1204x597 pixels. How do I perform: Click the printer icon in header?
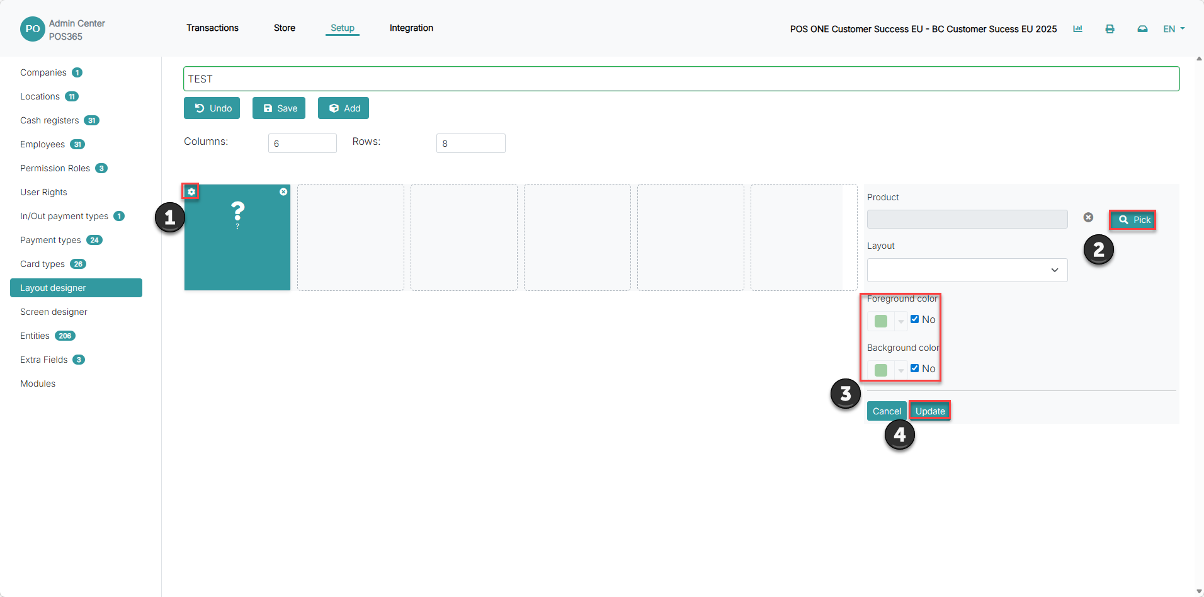click(x=1110, y=29)
